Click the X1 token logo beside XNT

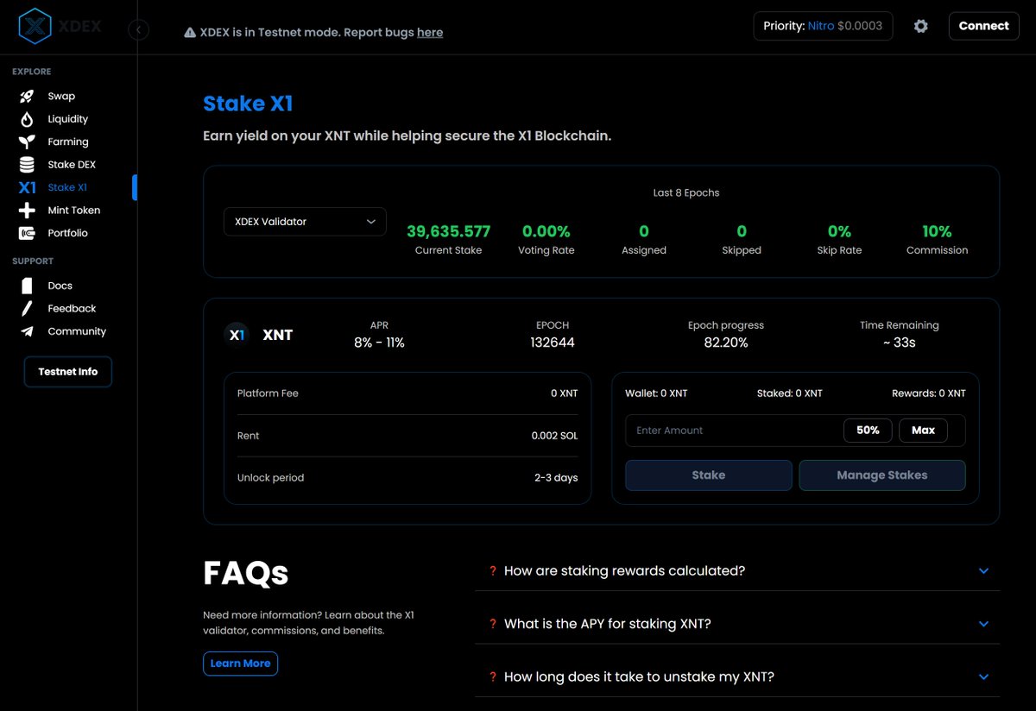237,335
